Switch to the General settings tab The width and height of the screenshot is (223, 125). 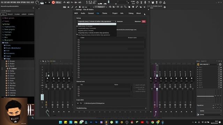(91, 13)
